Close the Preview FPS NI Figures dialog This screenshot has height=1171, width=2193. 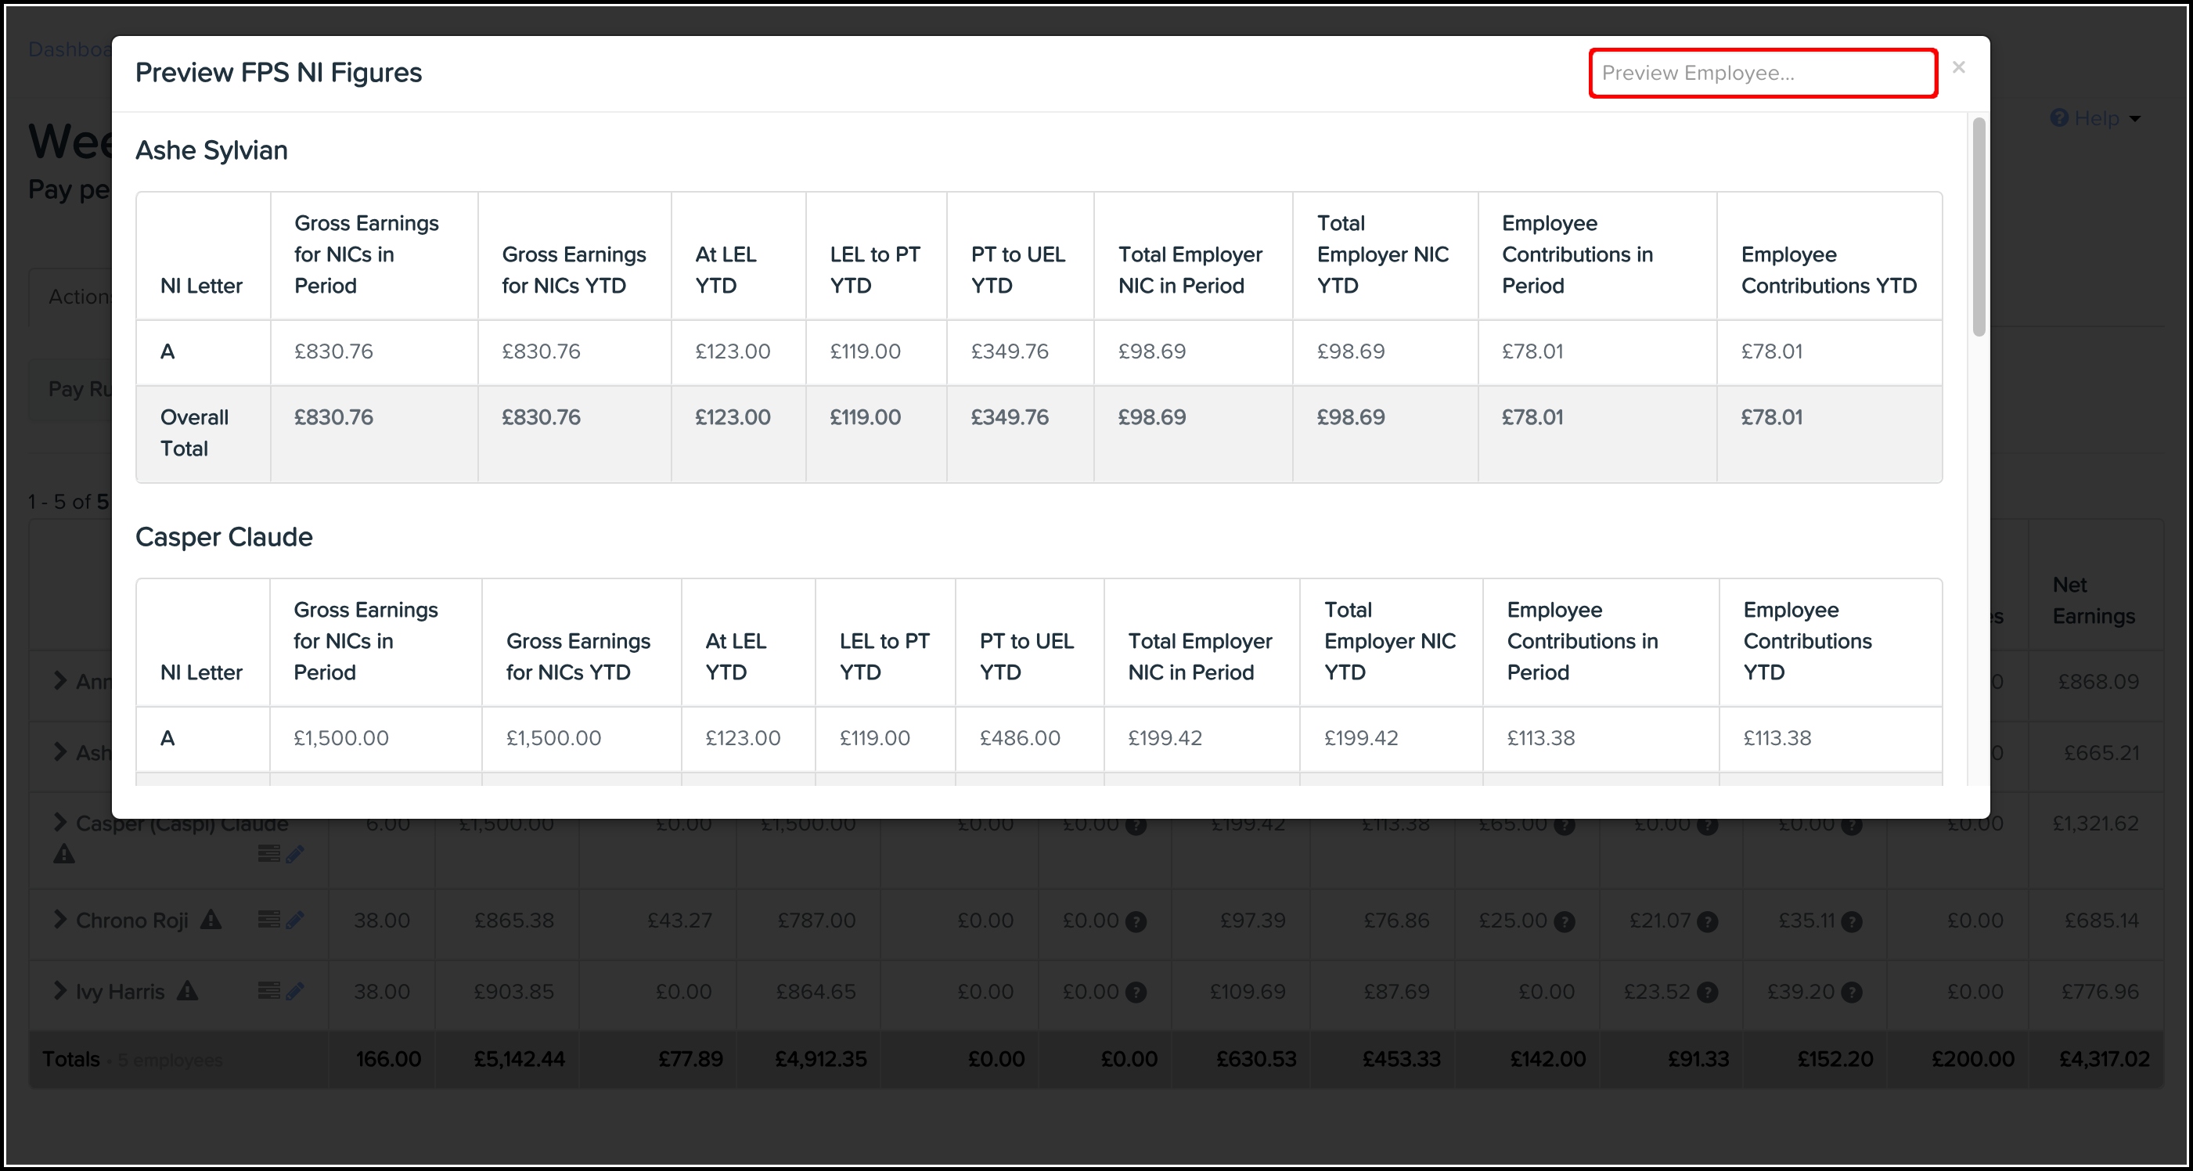1958,67
